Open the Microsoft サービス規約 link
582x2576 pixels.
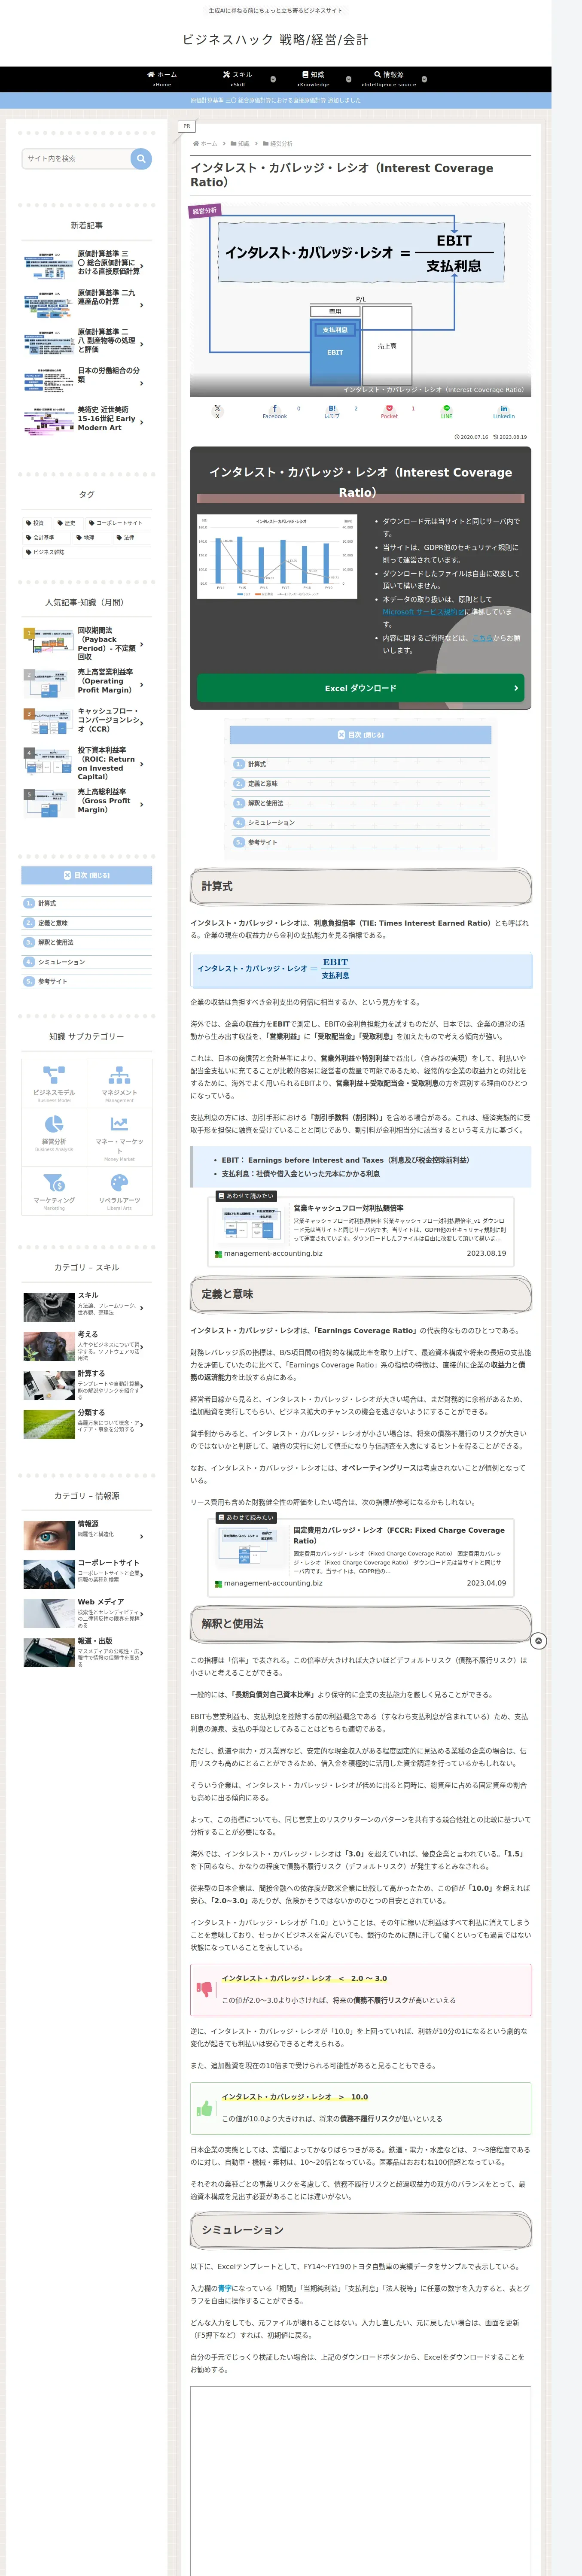click(x=423, y=612)
